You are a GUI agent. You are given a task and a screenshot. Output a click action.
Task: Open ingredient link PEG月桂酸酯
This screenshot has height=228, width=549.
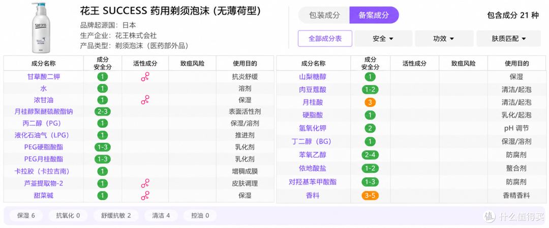[x=44, y=159]
